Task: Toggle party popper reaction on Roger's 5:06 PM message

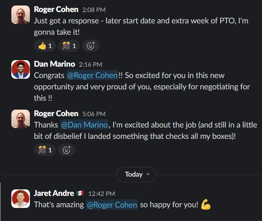Action: tap(45, 150)
